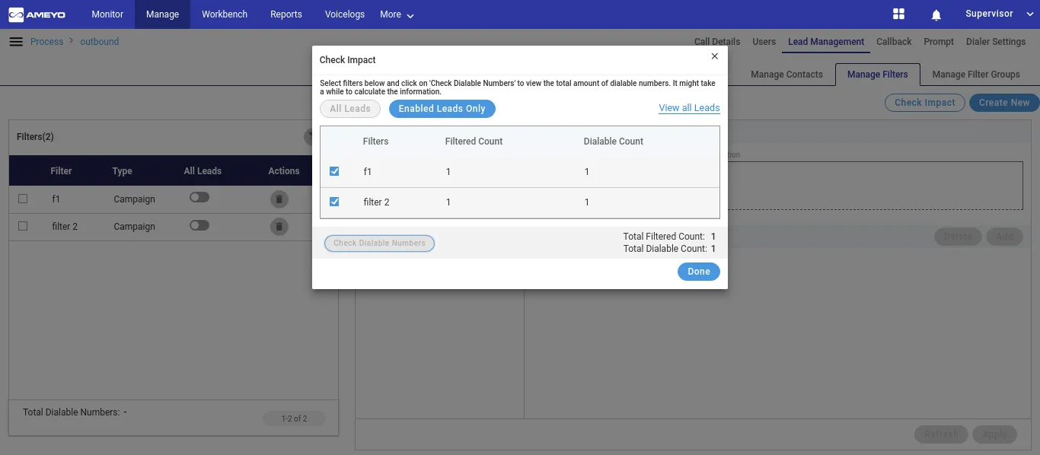Expand the More menu dropdown
The image size is (1040, 455).
[x=397, y=14]
